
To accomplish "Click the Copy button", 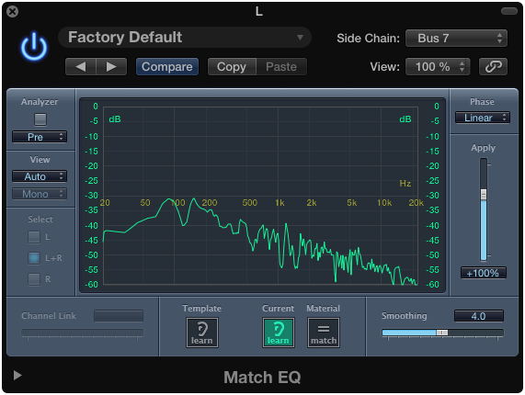I will (x=232, y=66).
